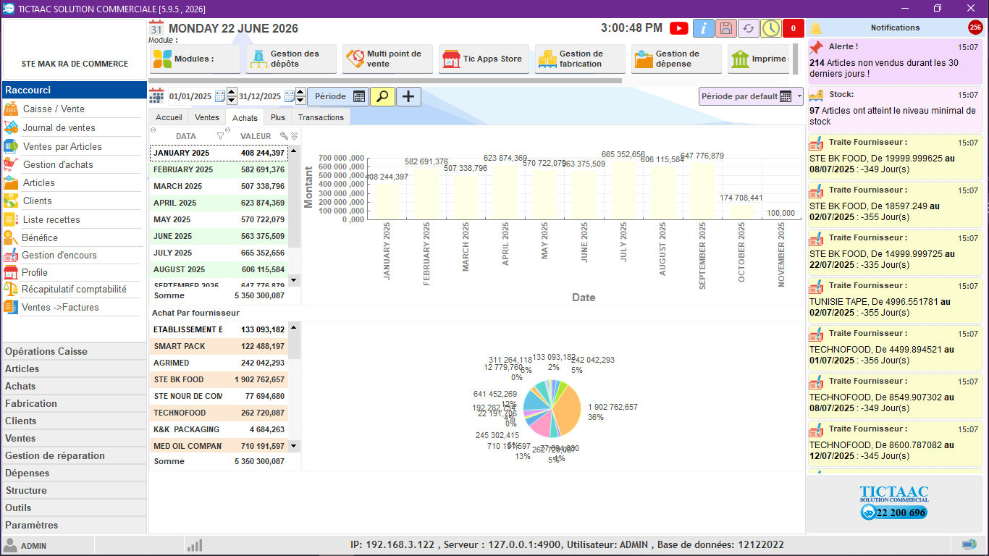Click the Récapitulatif comptabilité scales icon
Viewport: 989px width, 556px height.
point(11,289)
